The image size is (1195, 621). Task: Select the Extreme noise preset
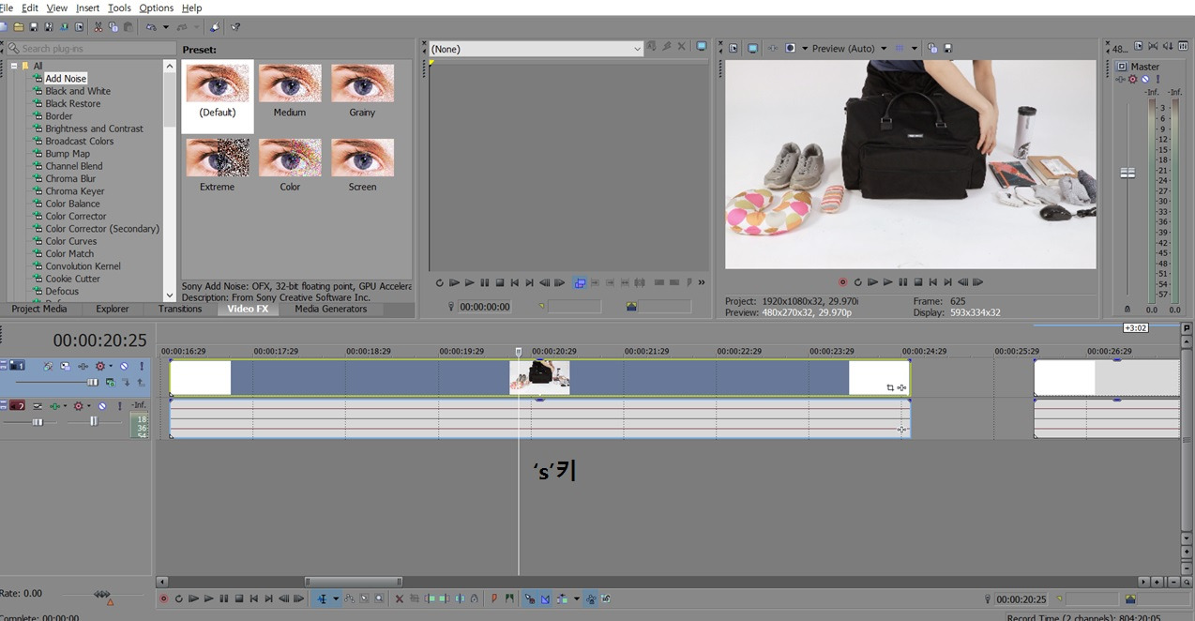(x=218, y=165)
